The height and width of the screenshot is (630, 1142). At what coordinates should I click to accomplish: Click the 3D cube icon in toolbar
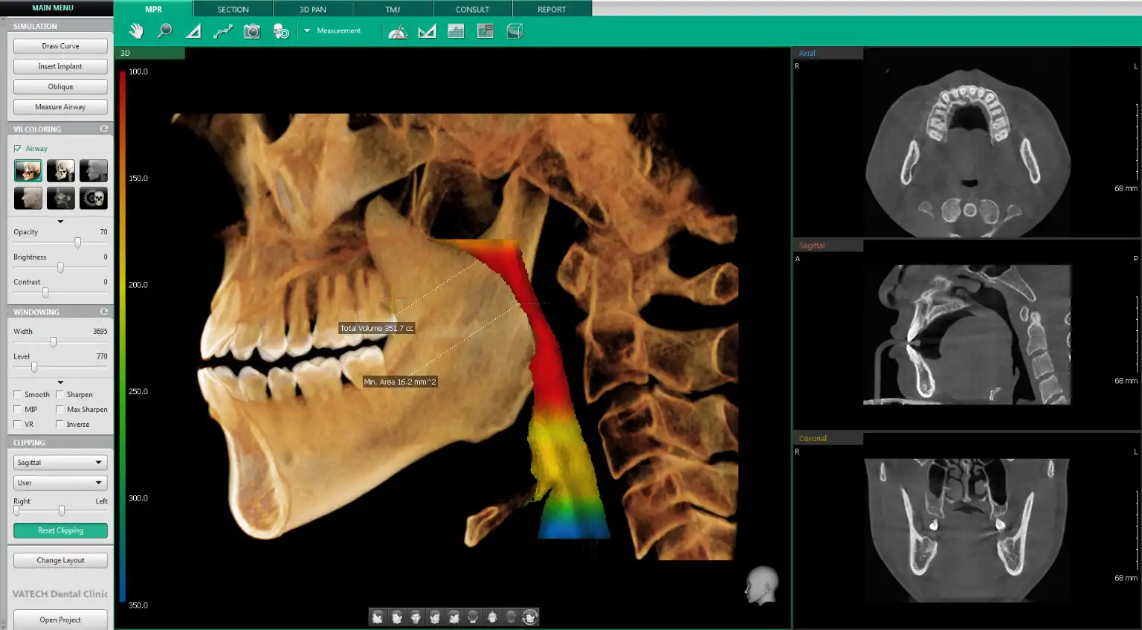tap(514, 31)
